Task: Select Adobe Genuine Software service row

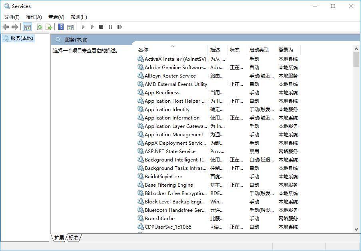Action: [219, 67]
